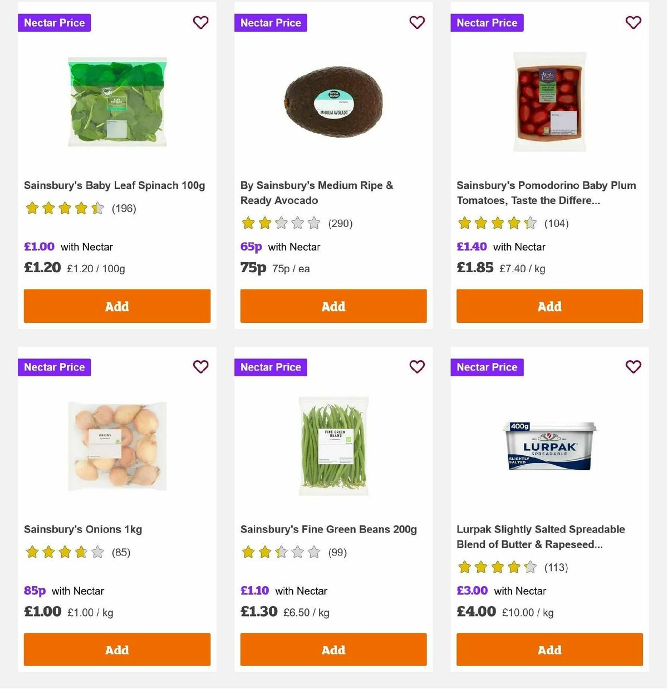The height and width of the screenshot is (689, 668).
Task: Toggle the favourite heart on Sainsbury's Onions 1kg
Action: click(x=200, y=367)
